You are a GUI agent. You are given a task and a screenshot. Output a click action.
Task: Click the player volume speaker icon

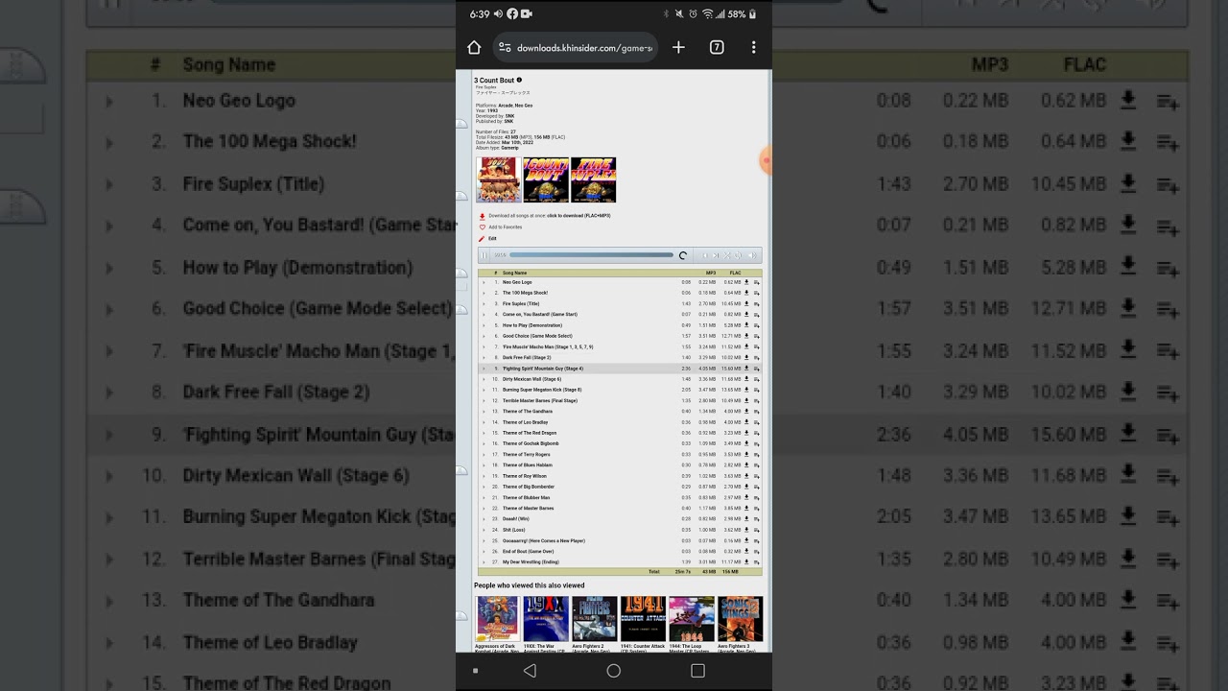click(752, 255)
